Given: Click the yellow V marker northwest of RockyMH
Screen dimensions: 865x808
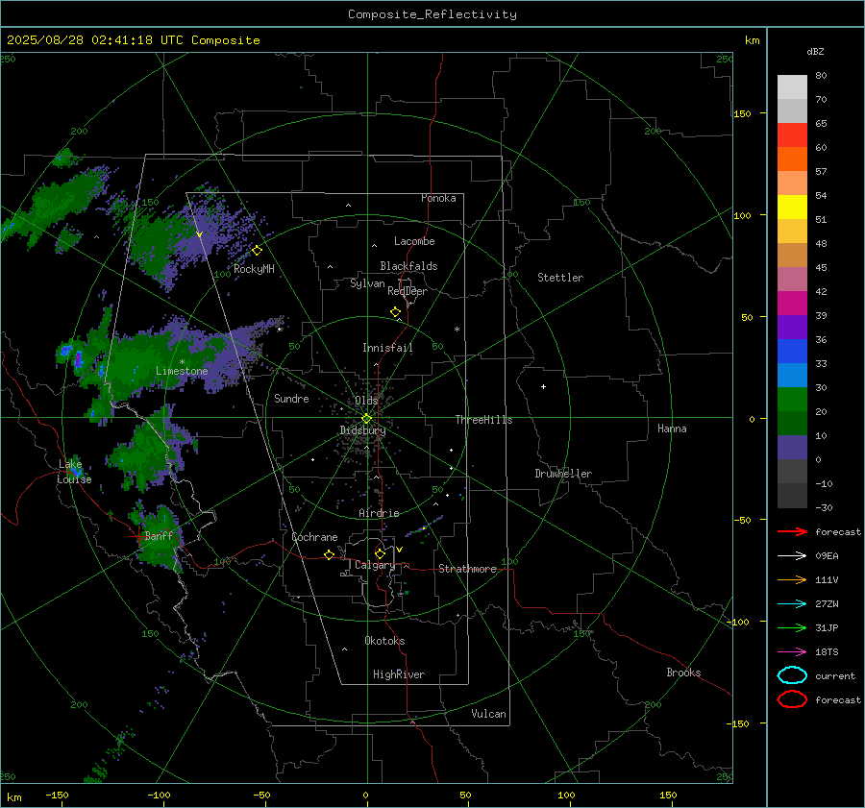Looking at the screenshot, I should 199,235.
